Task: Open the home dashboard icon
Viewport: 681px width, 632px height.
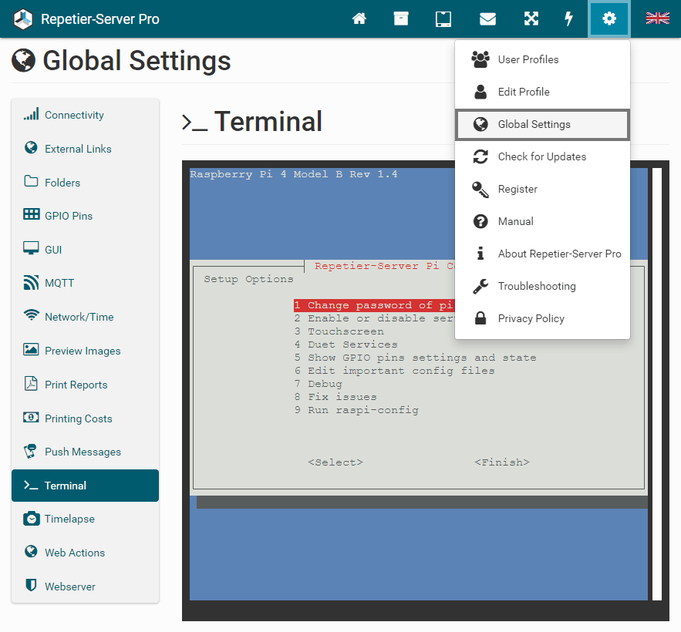Action: coord(359,18)
